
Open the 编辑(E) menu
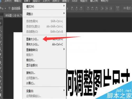(17, 1)
